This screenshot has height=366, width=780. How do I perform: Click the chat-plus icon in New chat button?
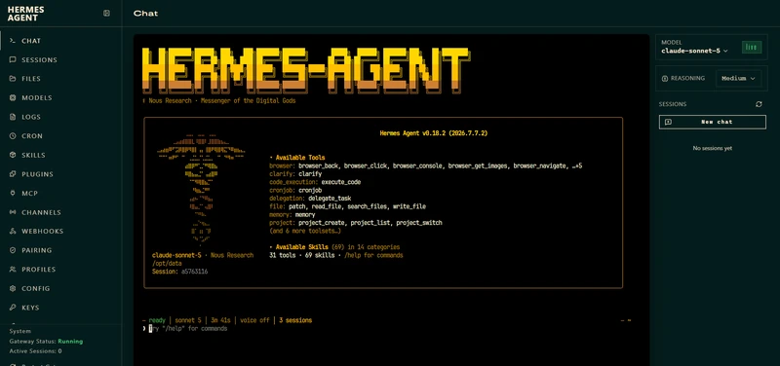(669, 122)
